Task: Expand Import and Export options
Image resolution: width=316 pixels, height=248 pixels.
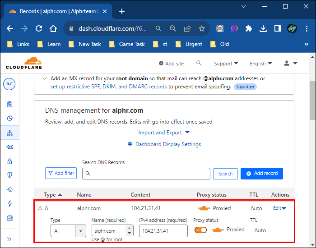Action: (x=164, y=133)
